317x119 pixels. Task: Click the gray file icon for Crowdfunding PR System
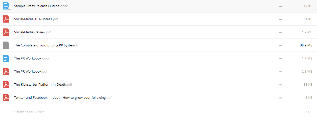point(6,45)
